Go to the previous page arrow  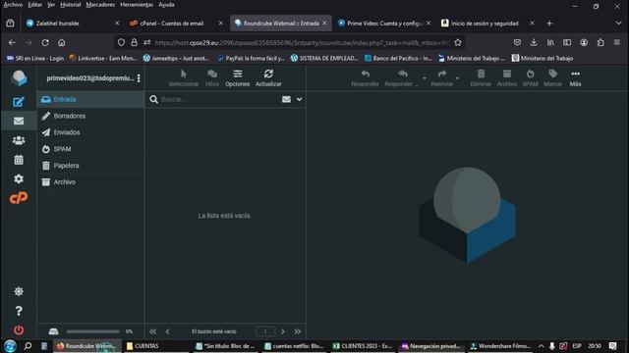point(168,331)
